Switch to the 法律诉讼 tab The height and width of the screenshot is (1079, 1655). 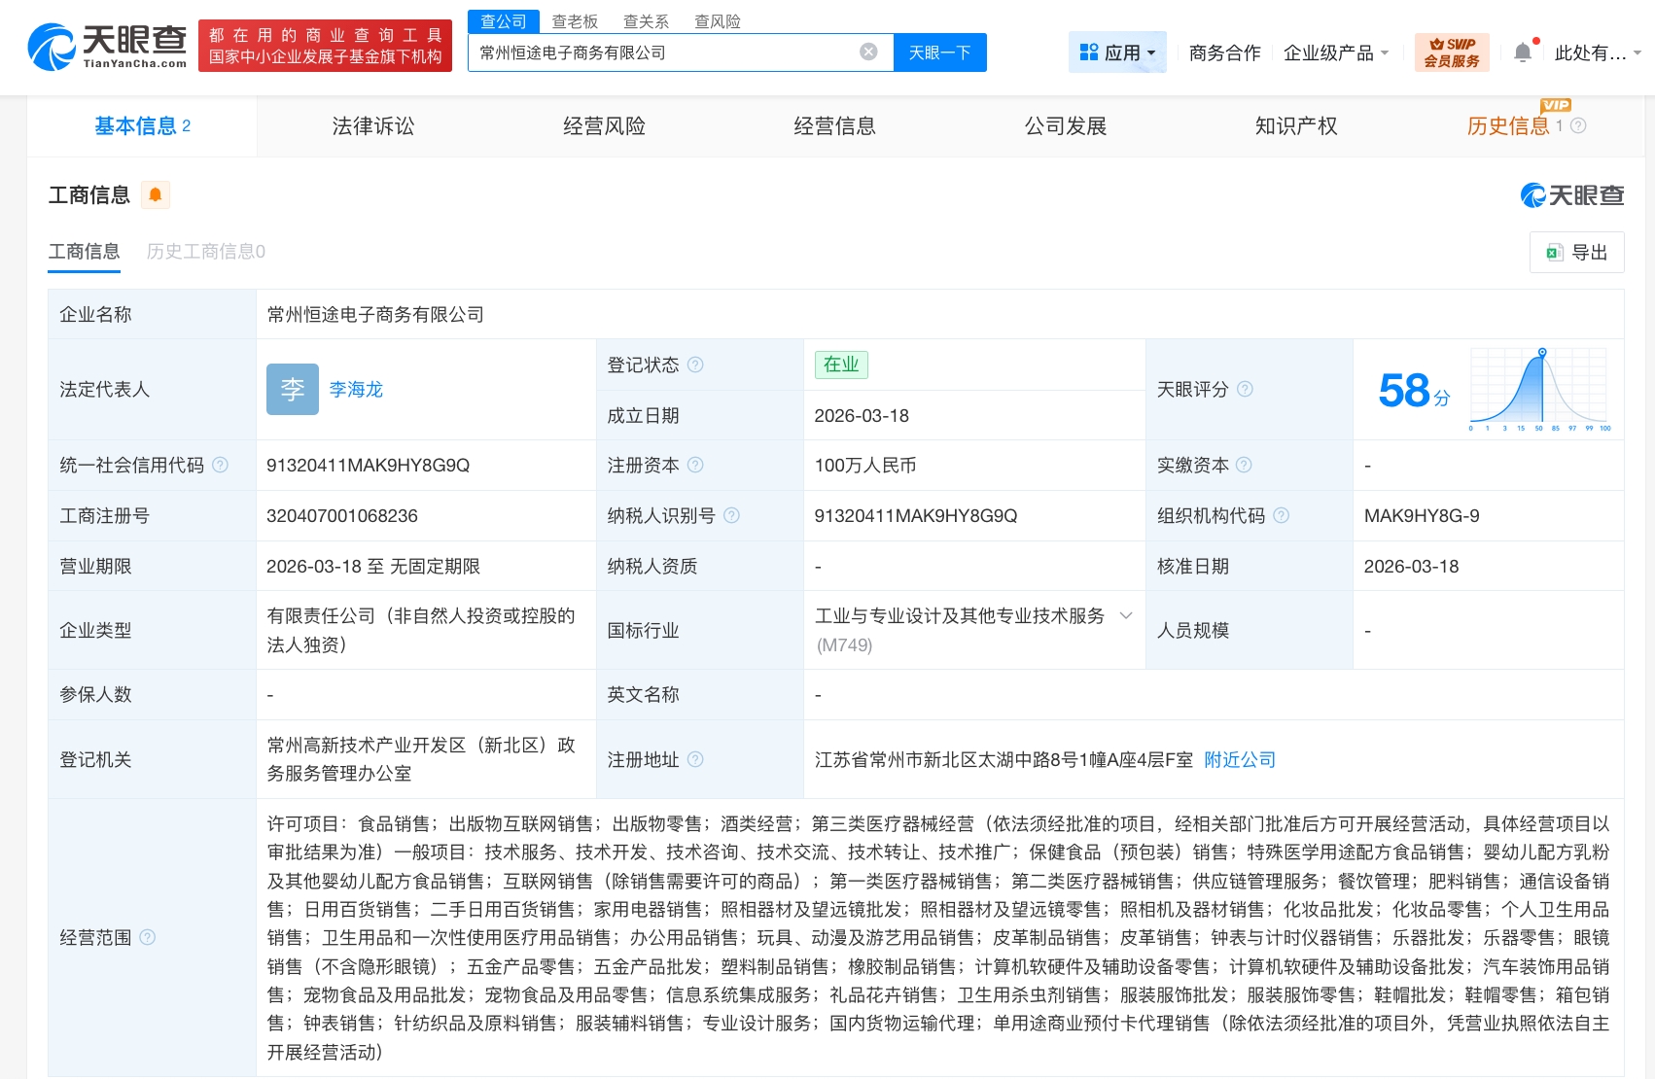(371, 125)
